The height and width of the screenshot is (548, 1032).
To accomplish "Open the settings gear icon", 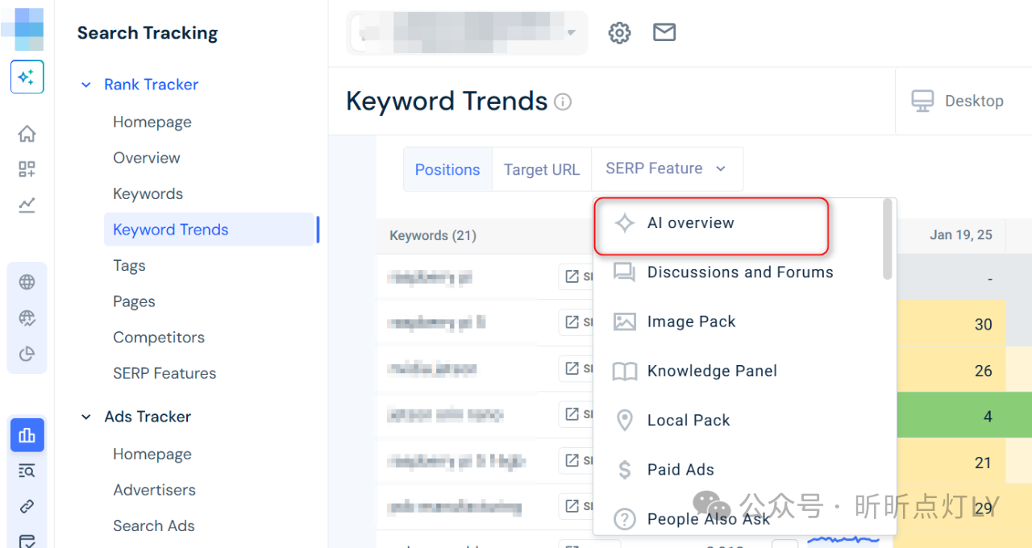I will pos(619,33).
